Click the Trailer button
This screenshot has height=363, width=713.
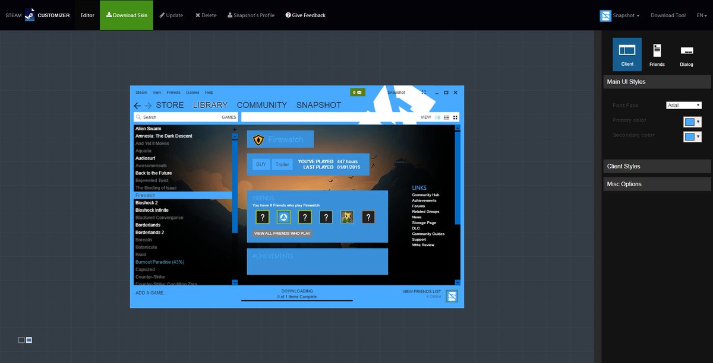point(283,164)
